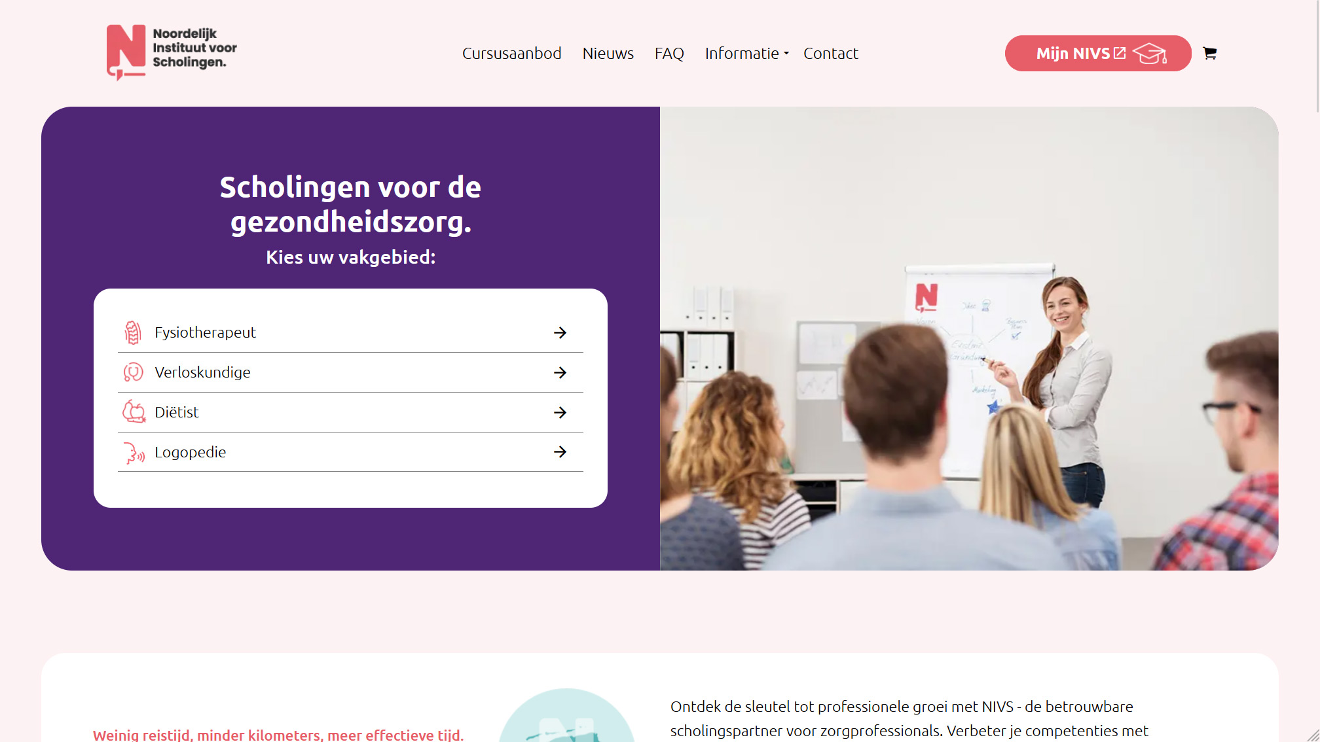This screenshot has height=742, width=1320.
Task: Click the page vertical scrollbar
Action: coord(1315,56)
